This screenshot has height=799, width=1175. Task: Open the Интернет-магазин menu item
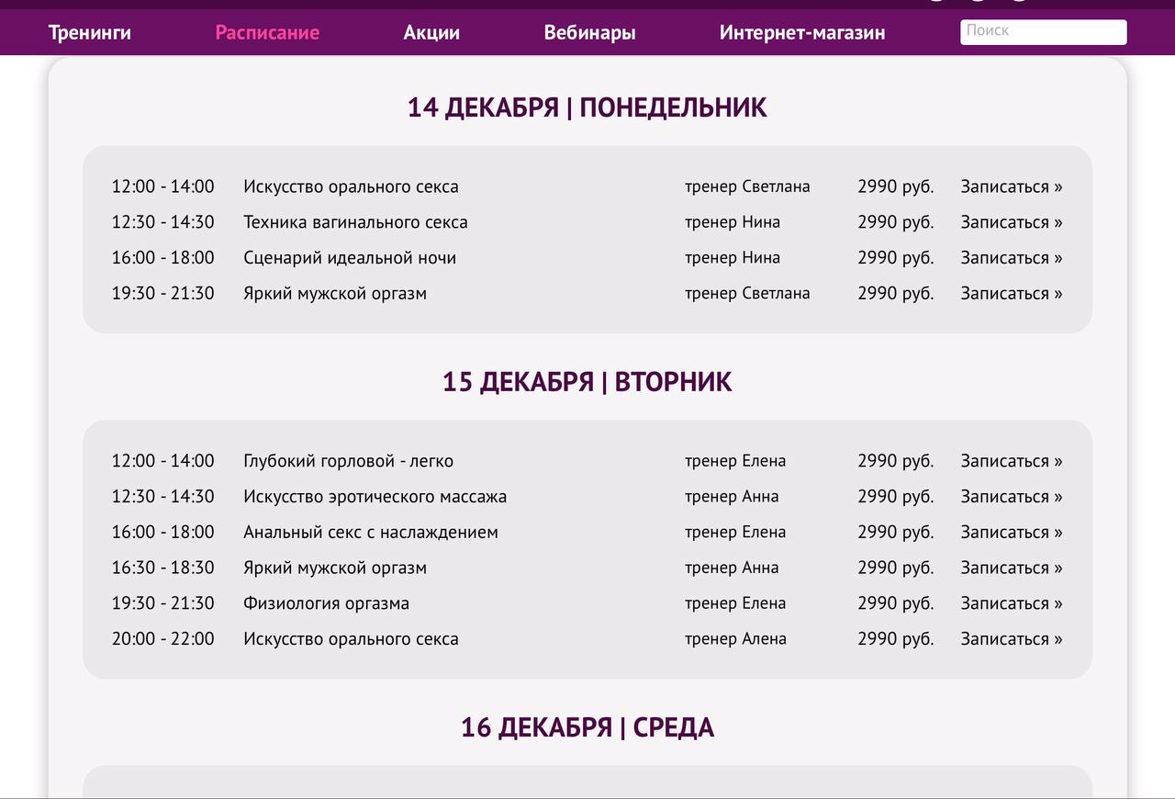[x=802, y=32]
